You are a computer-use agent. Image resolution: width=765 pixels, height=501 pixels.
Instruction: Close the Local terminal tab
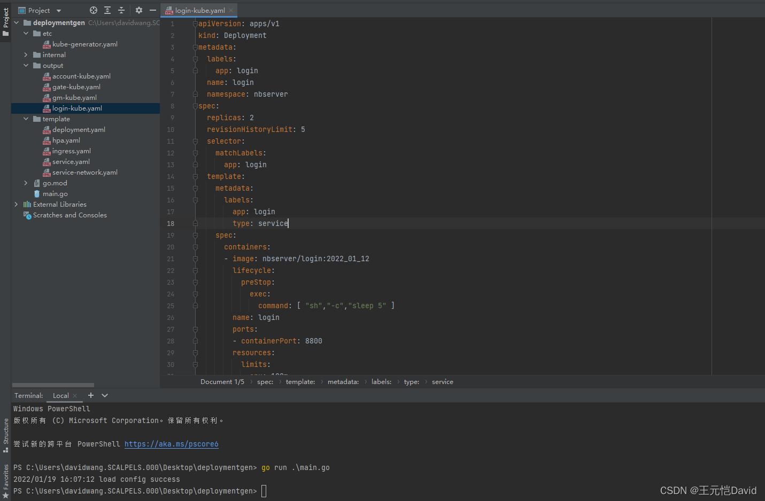[x=75, y=396]
